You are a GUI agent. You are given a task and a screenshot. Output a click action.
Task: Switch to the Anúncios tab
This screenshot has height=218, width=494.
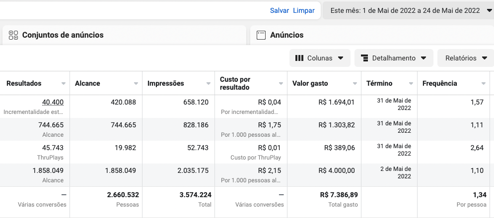pos(372,35)
